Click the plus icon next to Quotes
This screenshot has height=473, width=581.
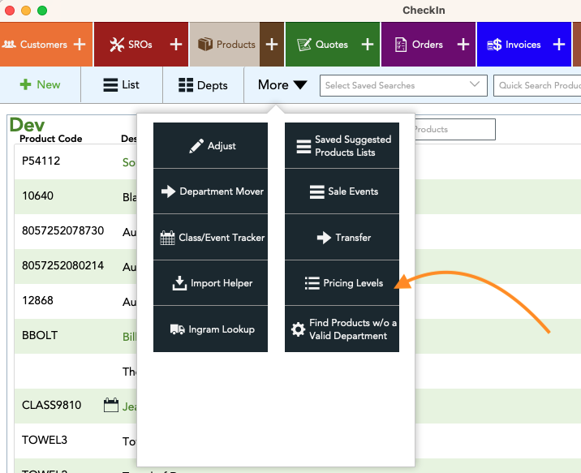(368, 45)
